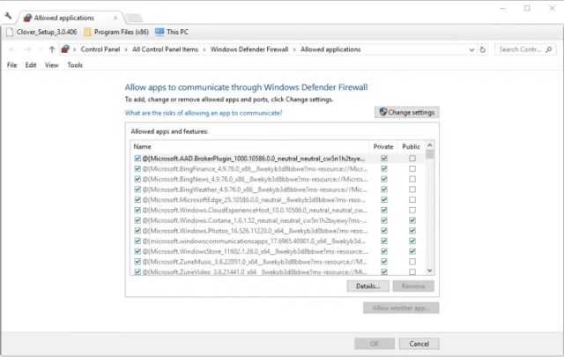Disable Public for Windows.Photos

pyautogui.click(x=412, y=231)
